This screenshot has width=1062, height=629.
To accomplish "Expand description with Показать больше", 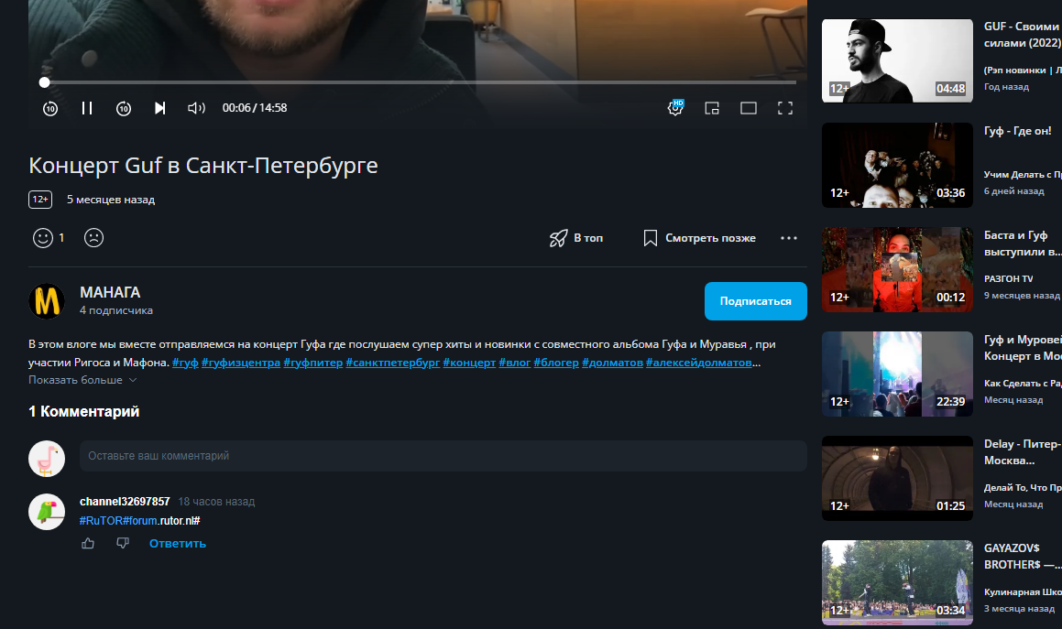I will pos(82,381).
